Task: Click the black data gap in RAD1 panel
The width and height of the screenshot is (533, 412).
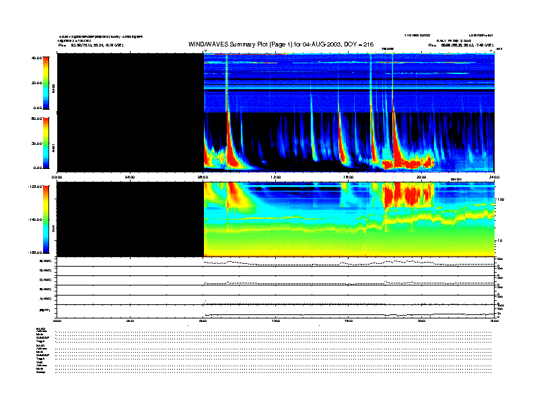Action: pos(130,141)
